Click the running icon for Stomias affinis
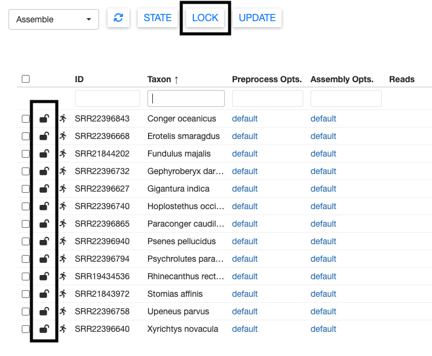 coord(63,294)
